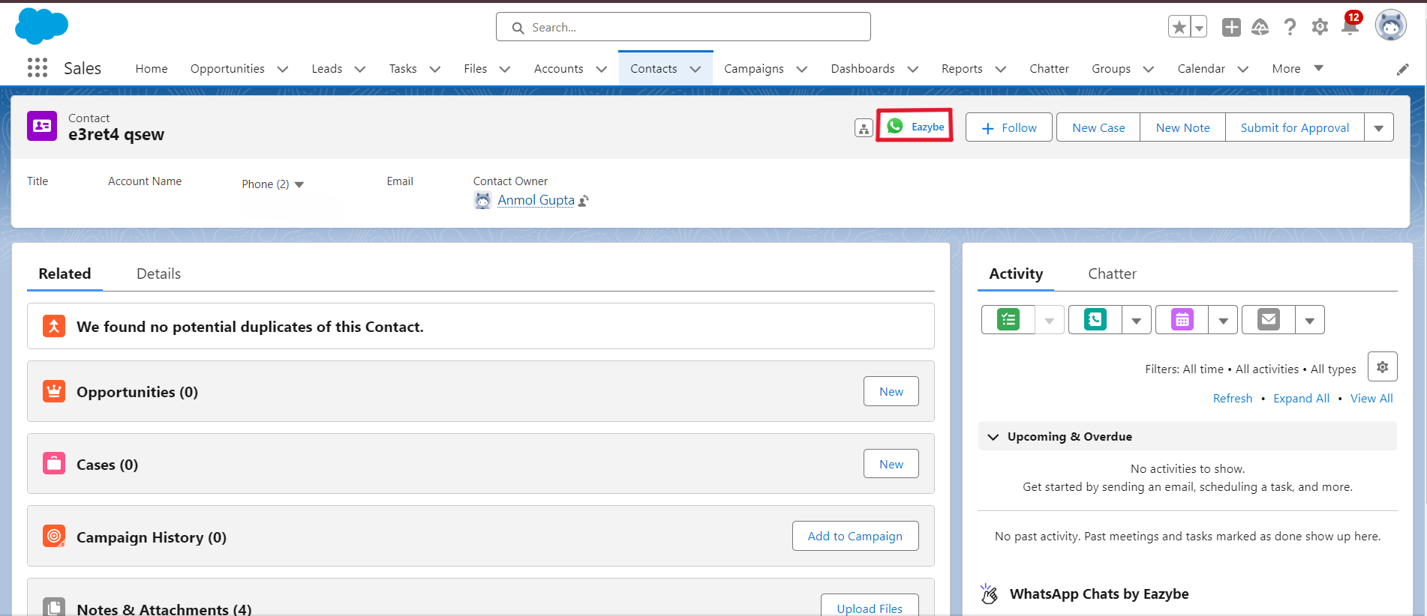Click the Log a Call phone icon

click(x=1095, y=319)
